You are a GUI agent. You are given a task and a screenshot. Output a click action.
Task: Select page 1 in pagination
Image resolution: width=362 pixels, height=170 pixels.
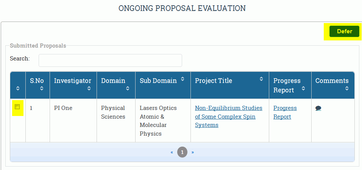click(x=182, y=152)
